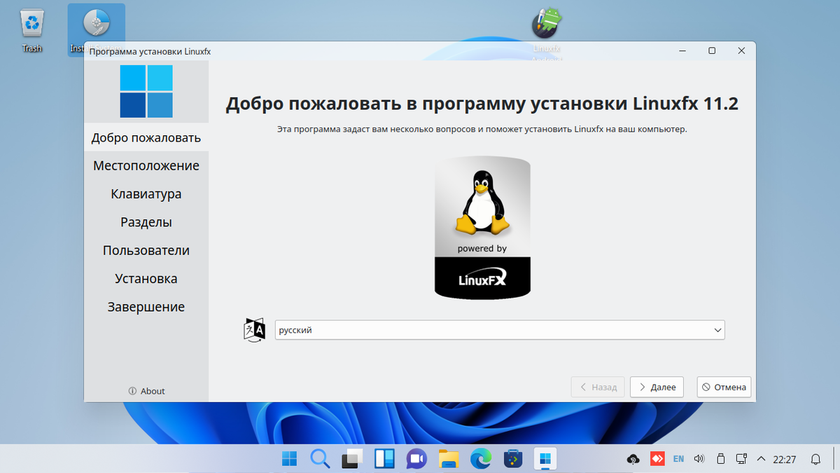Click the Tux penguin LinuxFX badge image
The image size is (840, 473).
(x=482, y=227)
